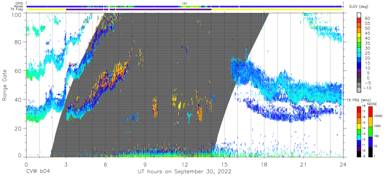
Task: Click the '80' tick on Range Gate axis
Action: (19, 42)
